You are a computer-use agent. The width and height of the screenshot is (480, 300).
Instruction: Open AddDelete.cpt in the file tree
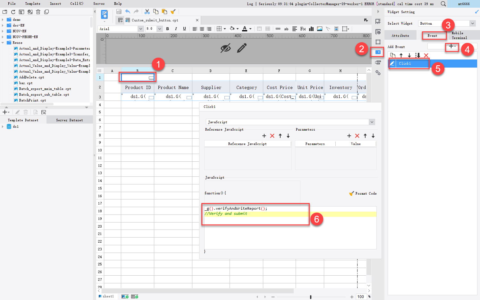[31, 77]
